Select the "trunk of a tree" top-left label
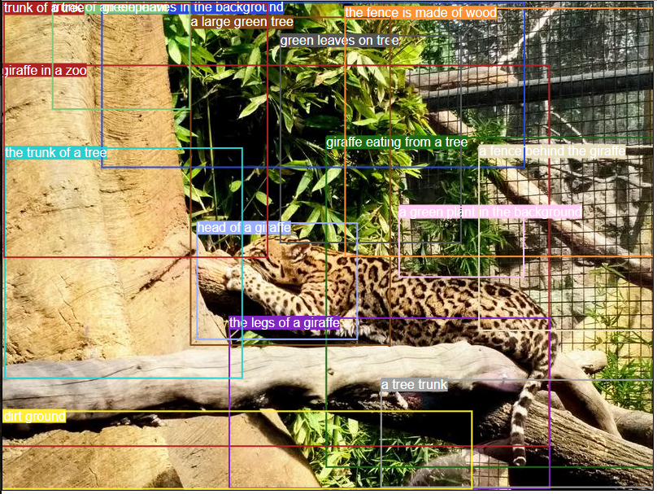 [x=33, y=7]
